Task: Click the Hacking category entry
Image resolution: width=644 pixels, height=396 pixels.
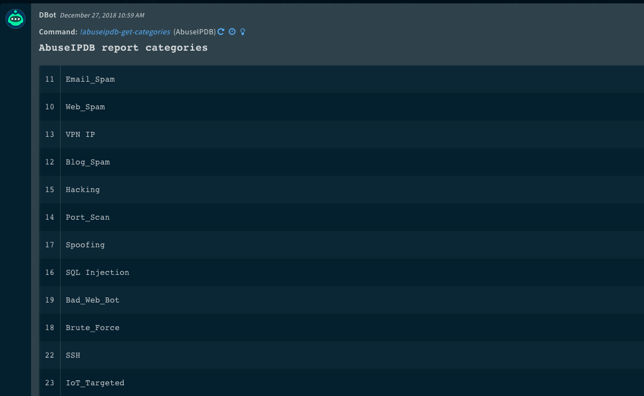Action: coord(82,190)
